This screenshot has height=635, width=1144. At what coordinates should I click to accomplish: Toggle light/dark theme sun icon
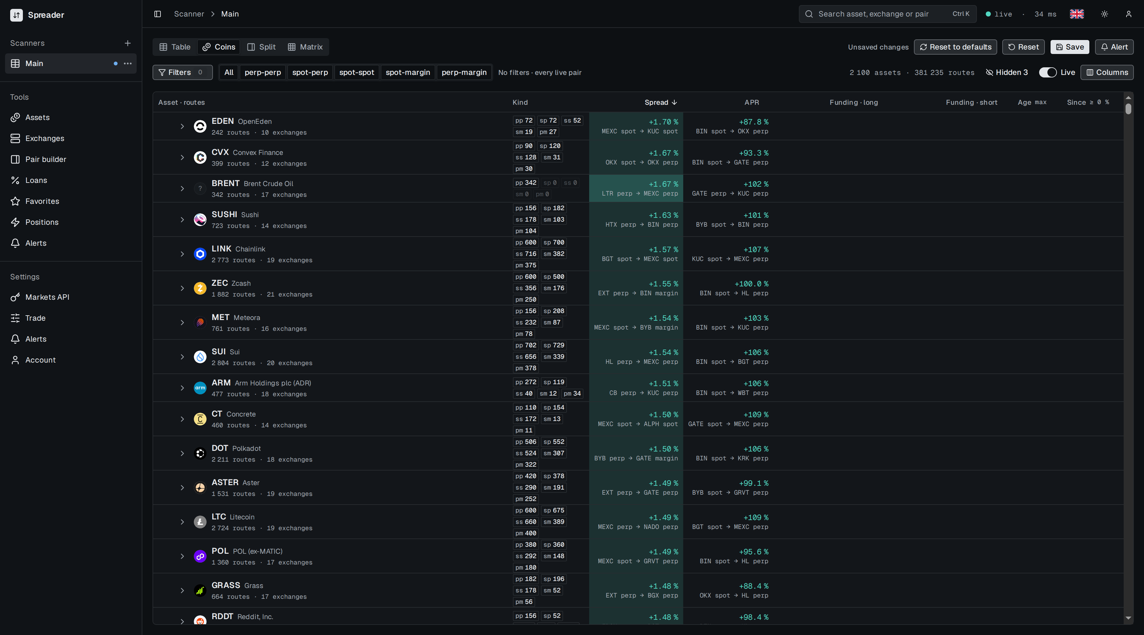coord(1105,14)
